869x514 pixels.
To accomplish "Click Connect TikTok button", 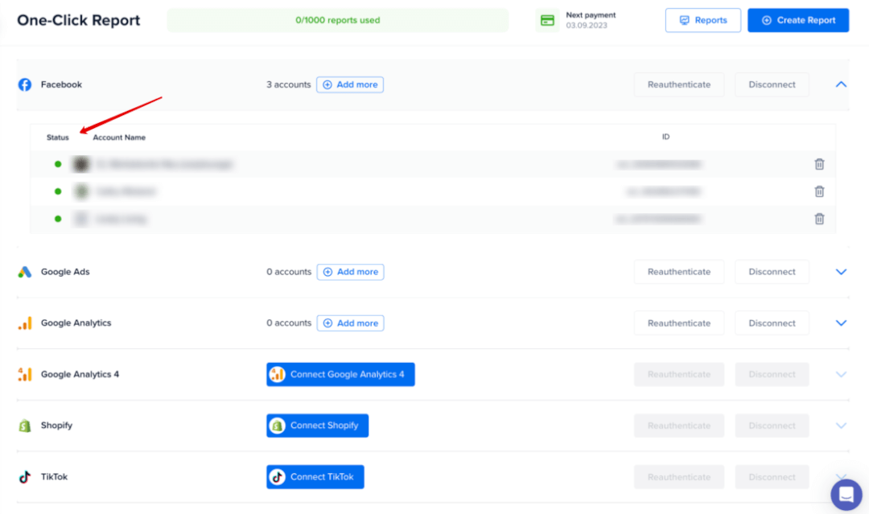I will click(x=315, y=477).
